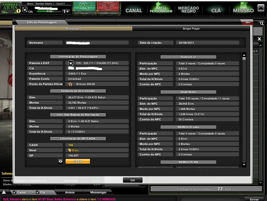Click scroll up arrow in stats panel
The width and height of the screenshot is (267, 201).
[244, 55]
